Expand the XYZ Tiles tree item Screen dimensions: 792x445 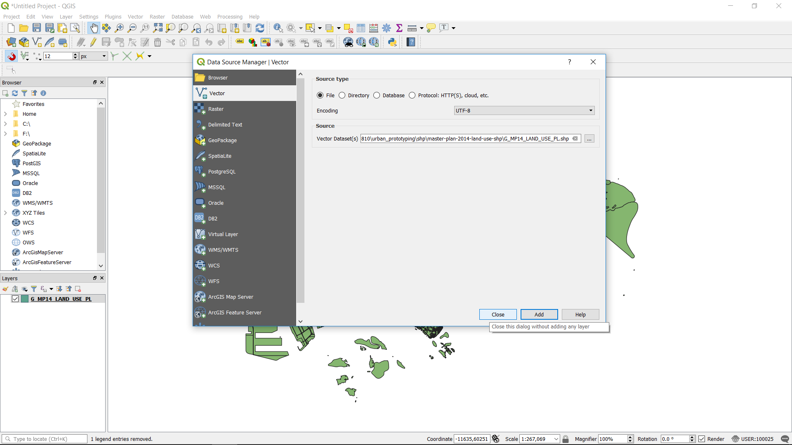pos(5,213)
